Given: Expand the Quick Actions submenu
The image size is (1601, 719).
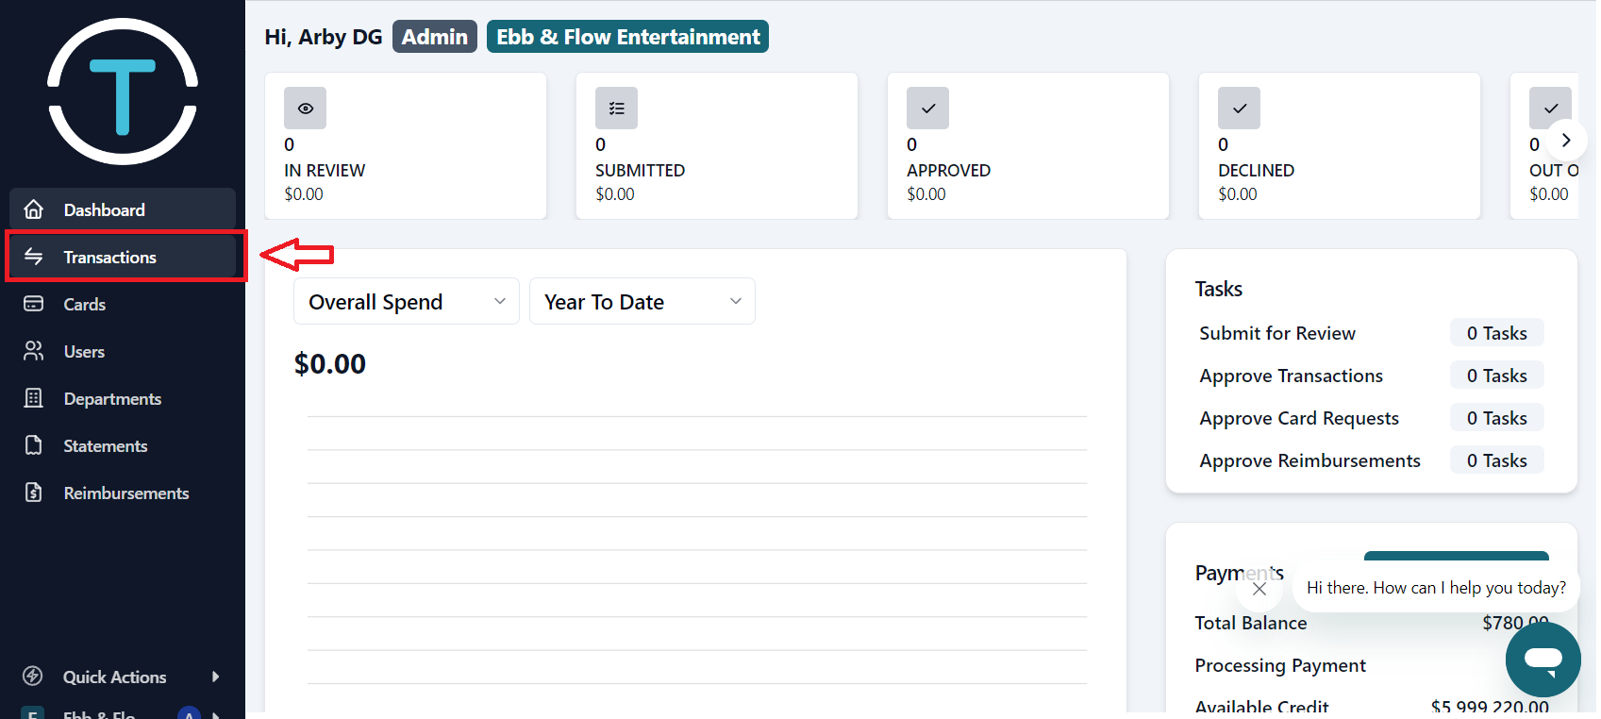Looking at the screenshot, I should (216, 677).
